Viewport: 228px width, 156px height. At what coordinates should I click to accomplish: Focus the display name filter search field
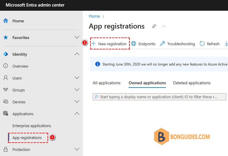click(x=159, y=97)
